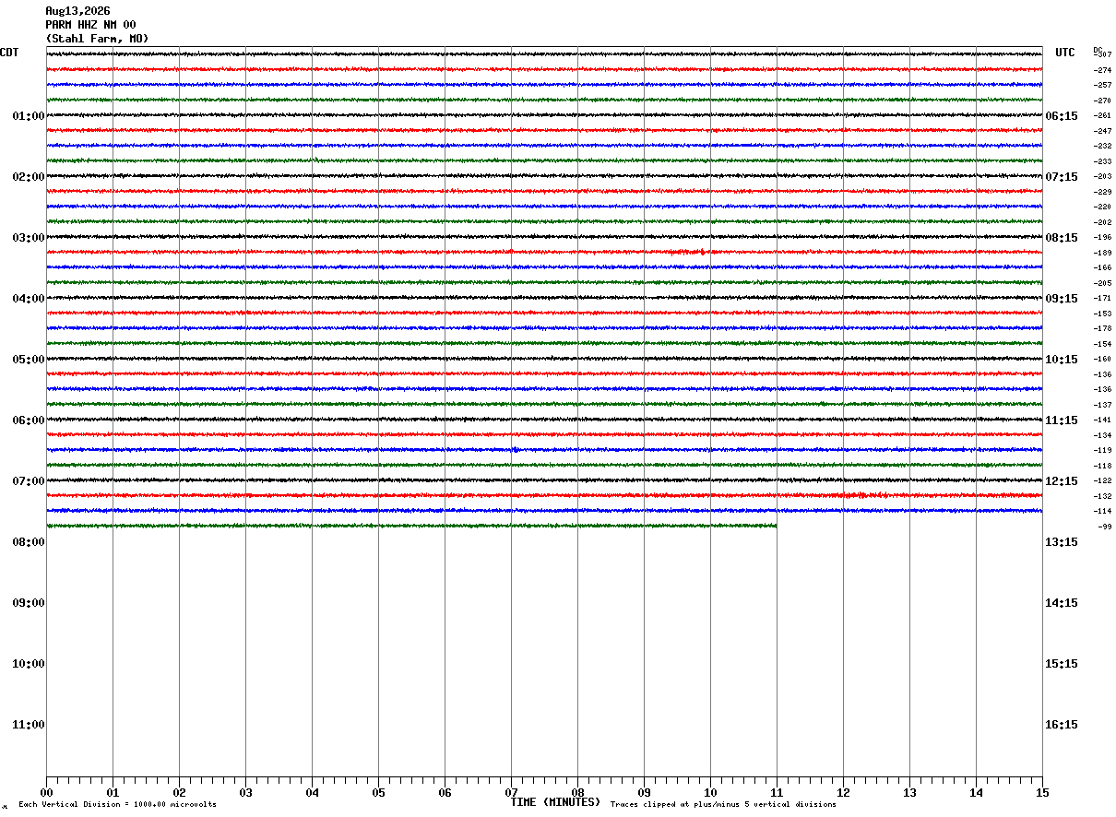Click the (Stahl Farm, MO) location label
The width and height of the screenshot is (1116, 817).
[97, 39]
